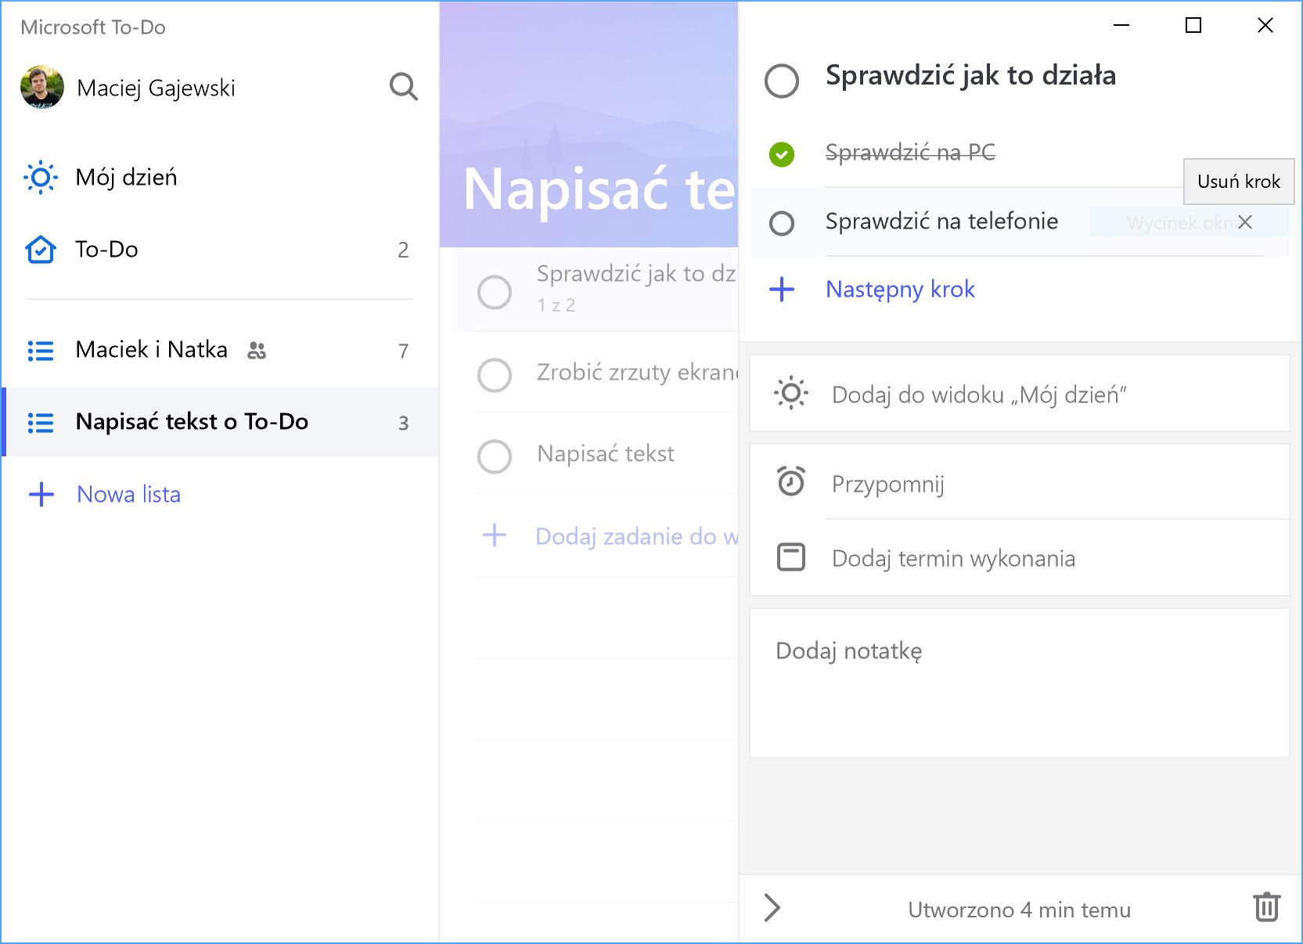Uncheck completed step Sprawdzić na PC
Screen dimensions: 1303x944
click(782, 155)
